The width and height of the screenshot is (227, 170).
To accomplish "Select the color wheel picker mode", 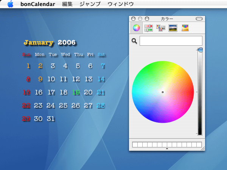I will [x=136, y=28].
